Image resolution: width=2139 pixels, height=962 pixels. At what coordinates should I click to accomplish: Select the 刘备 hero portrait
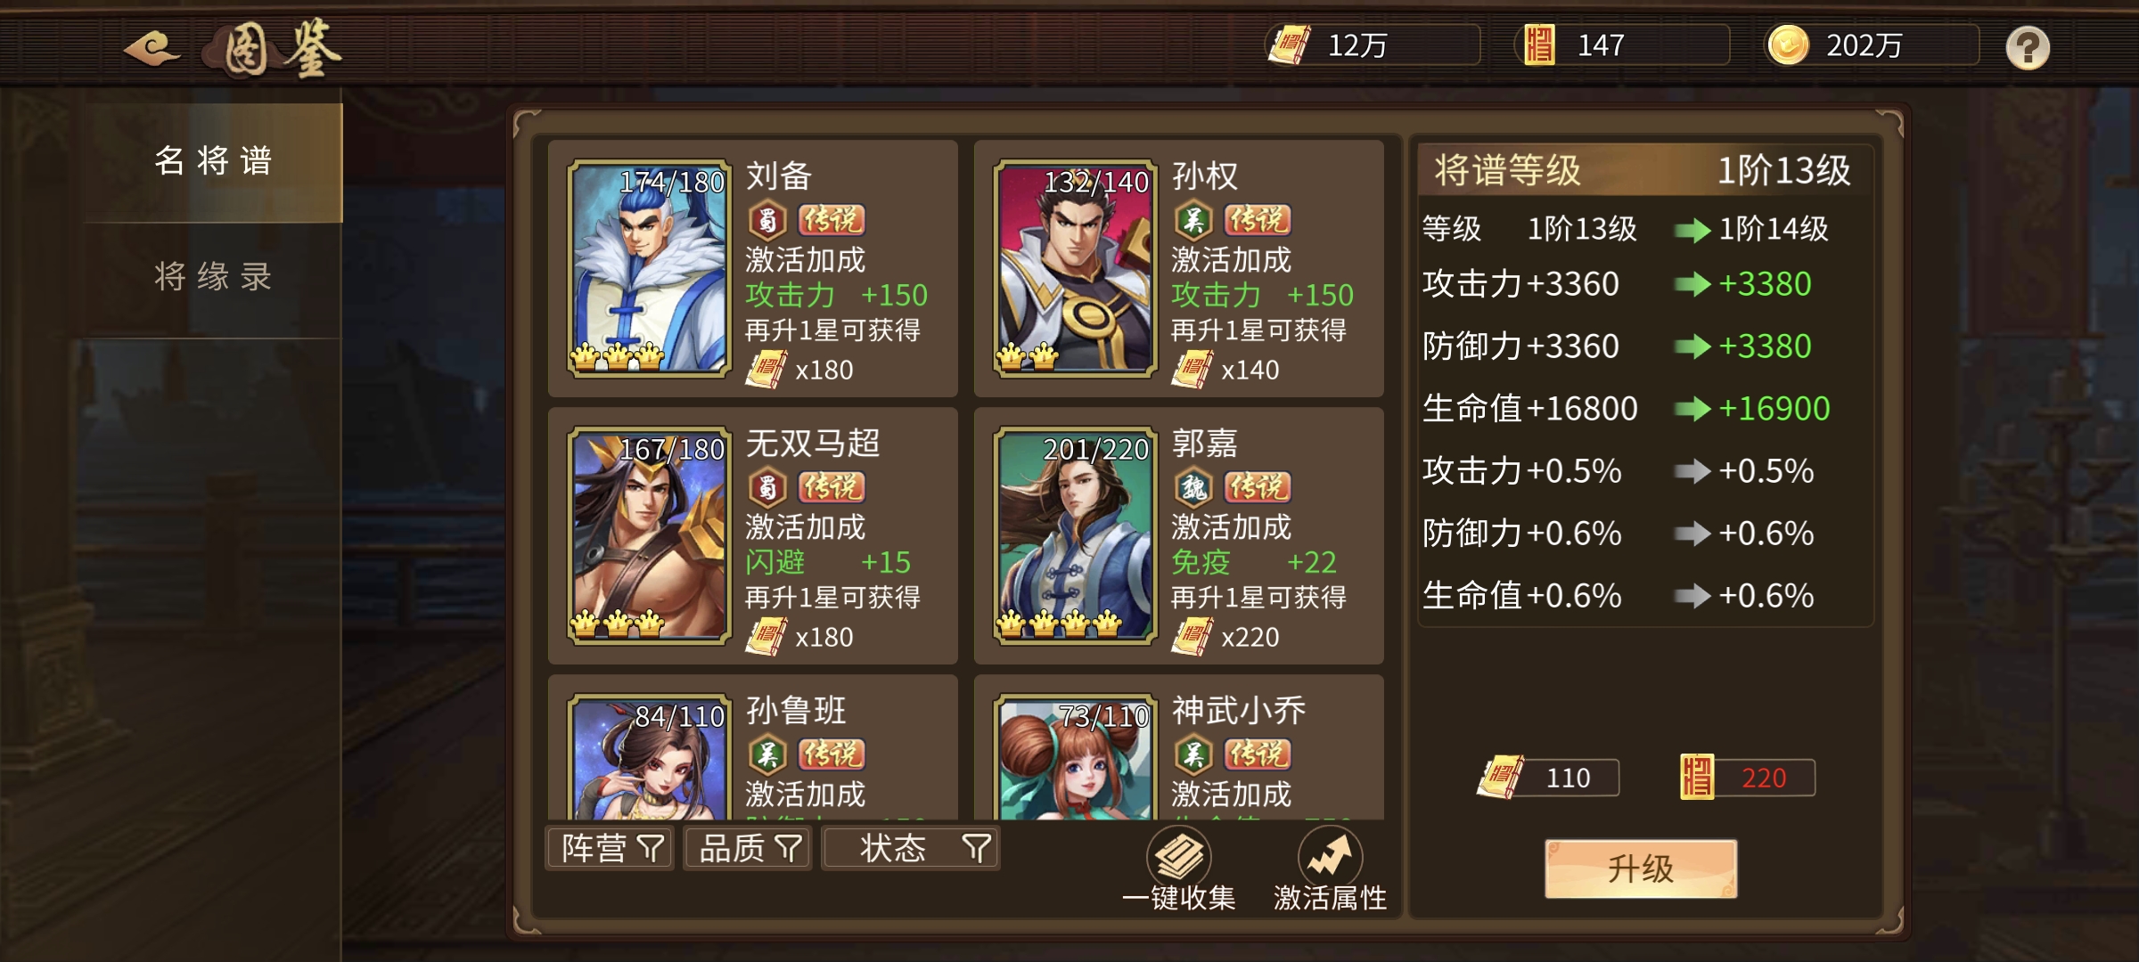(649, 268)
